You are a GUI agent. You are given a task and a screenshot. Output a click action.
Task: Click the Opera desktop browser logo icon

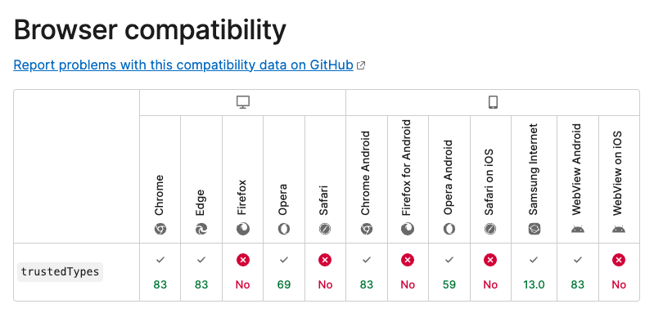click(x=284, y=229)
